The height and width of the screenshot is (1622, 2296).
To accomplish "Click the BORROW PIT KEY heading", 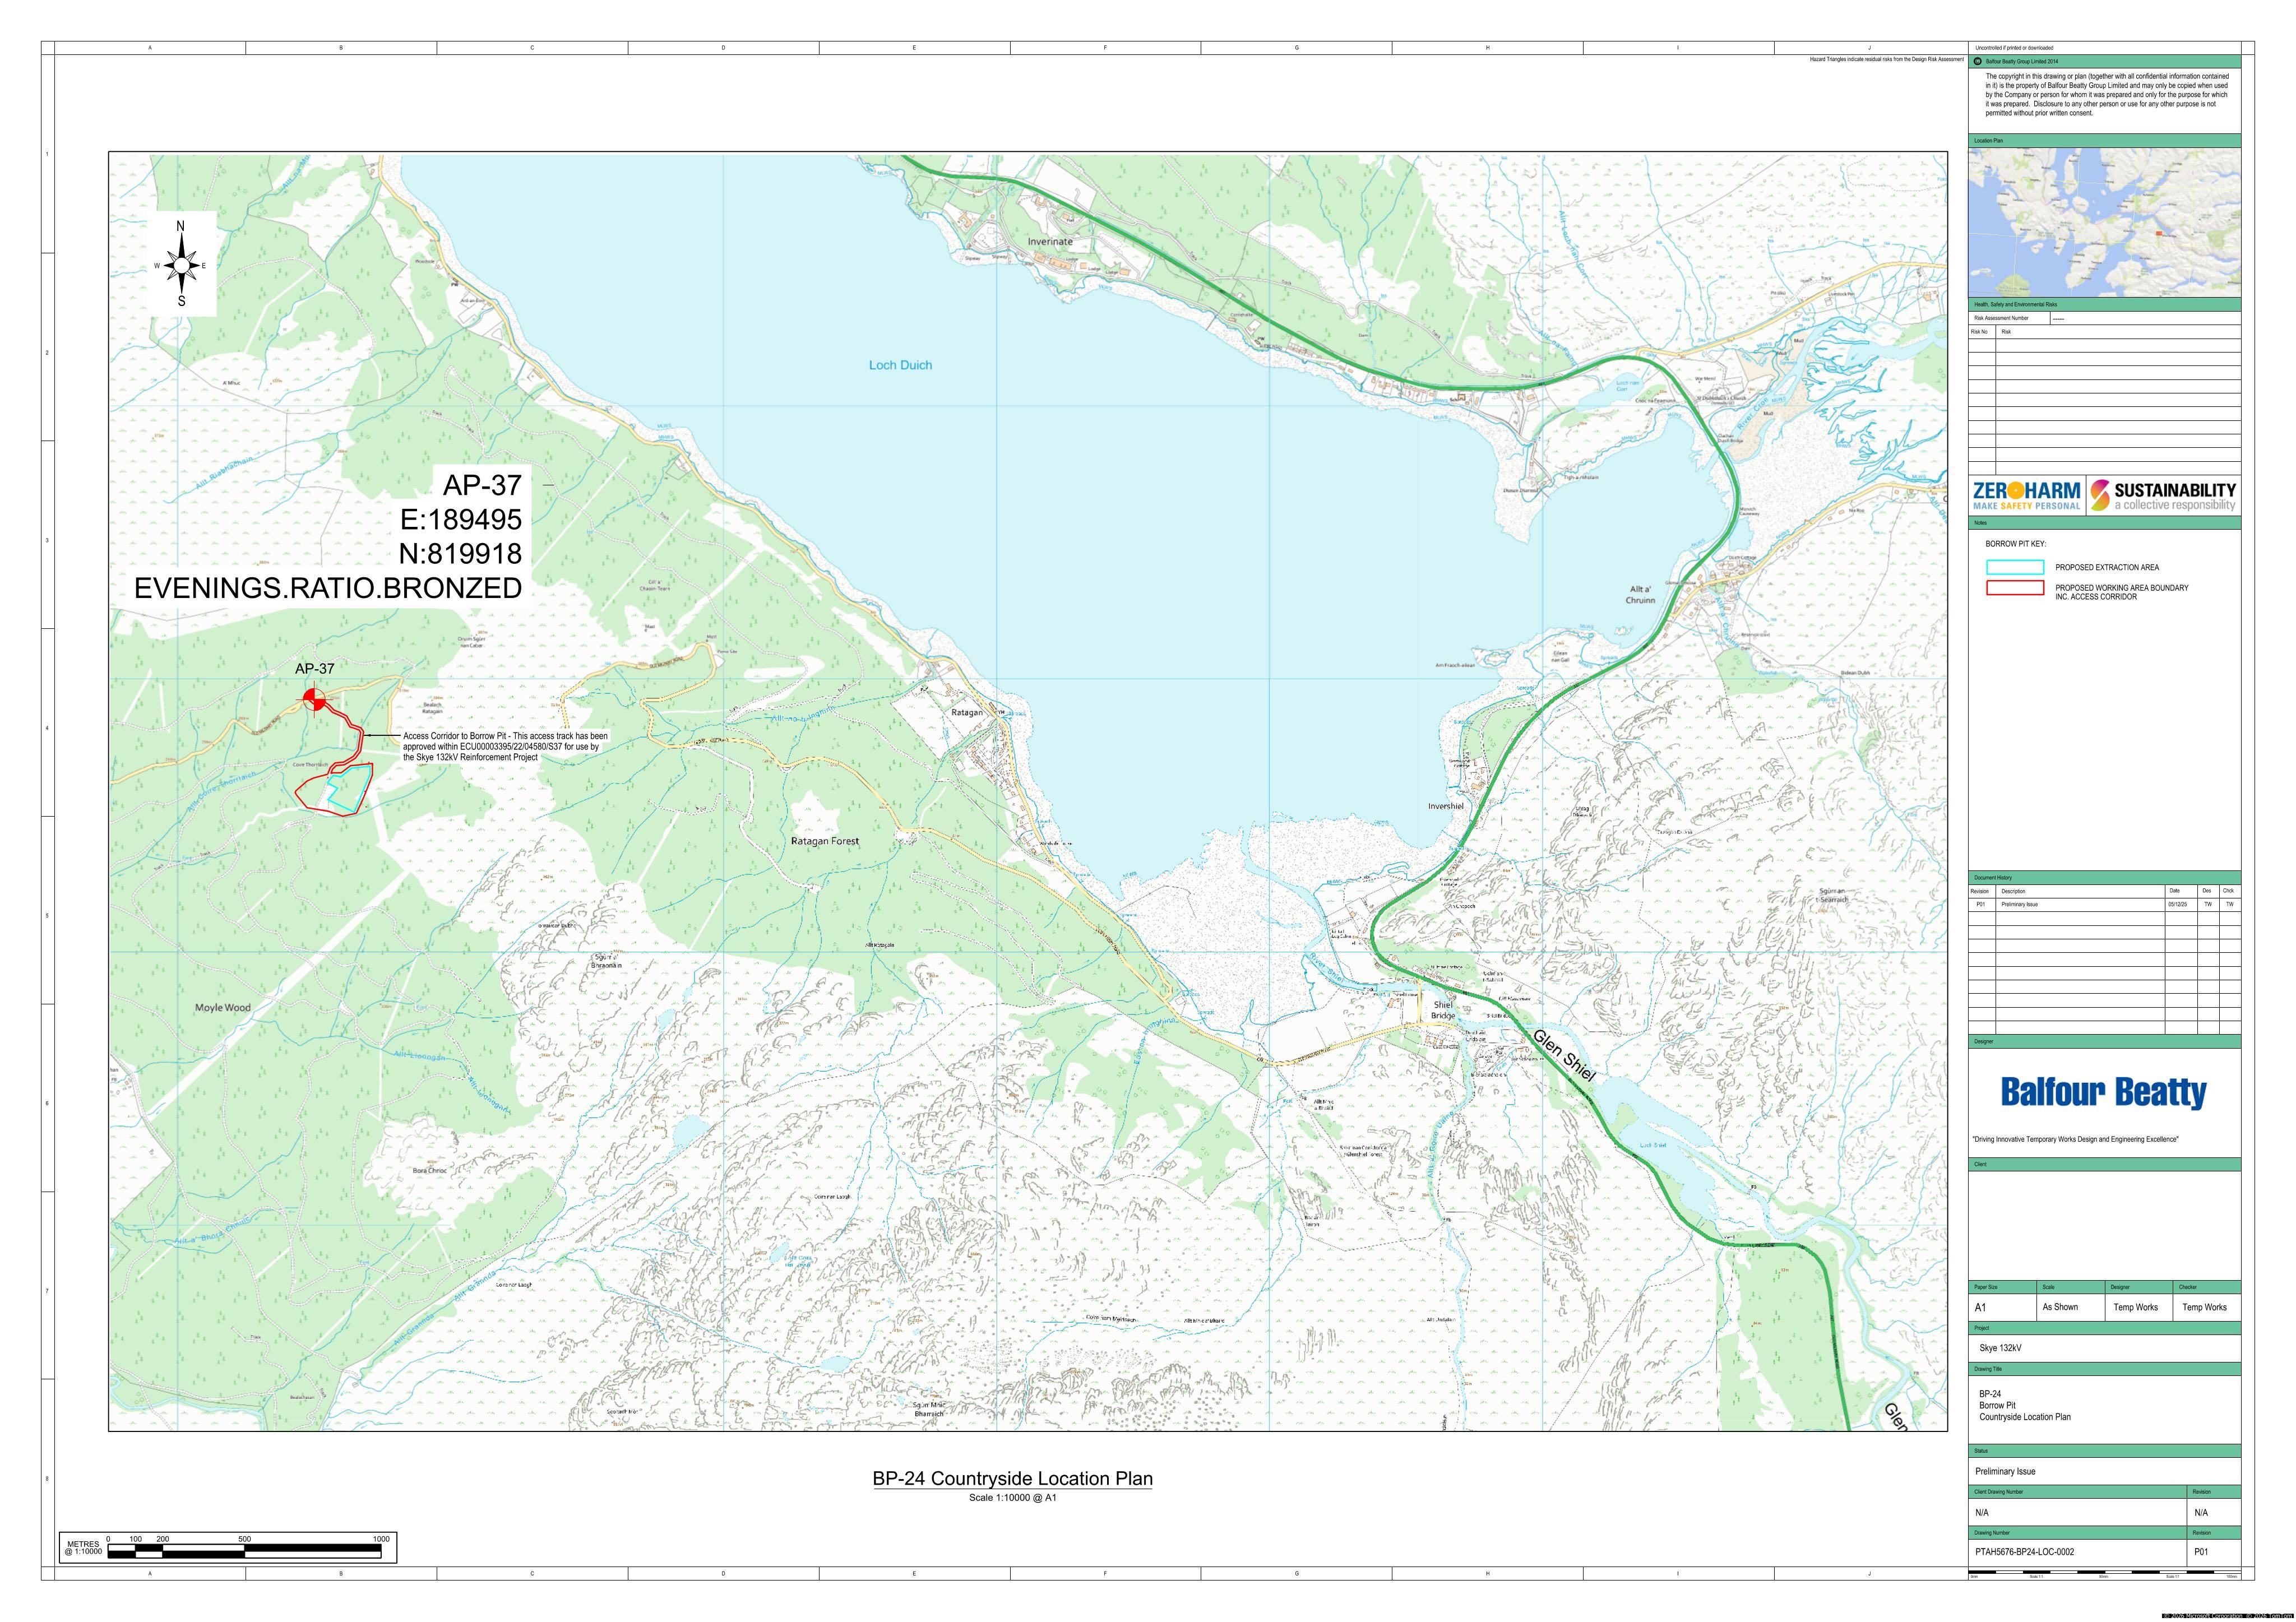I will pos(2016,544).
